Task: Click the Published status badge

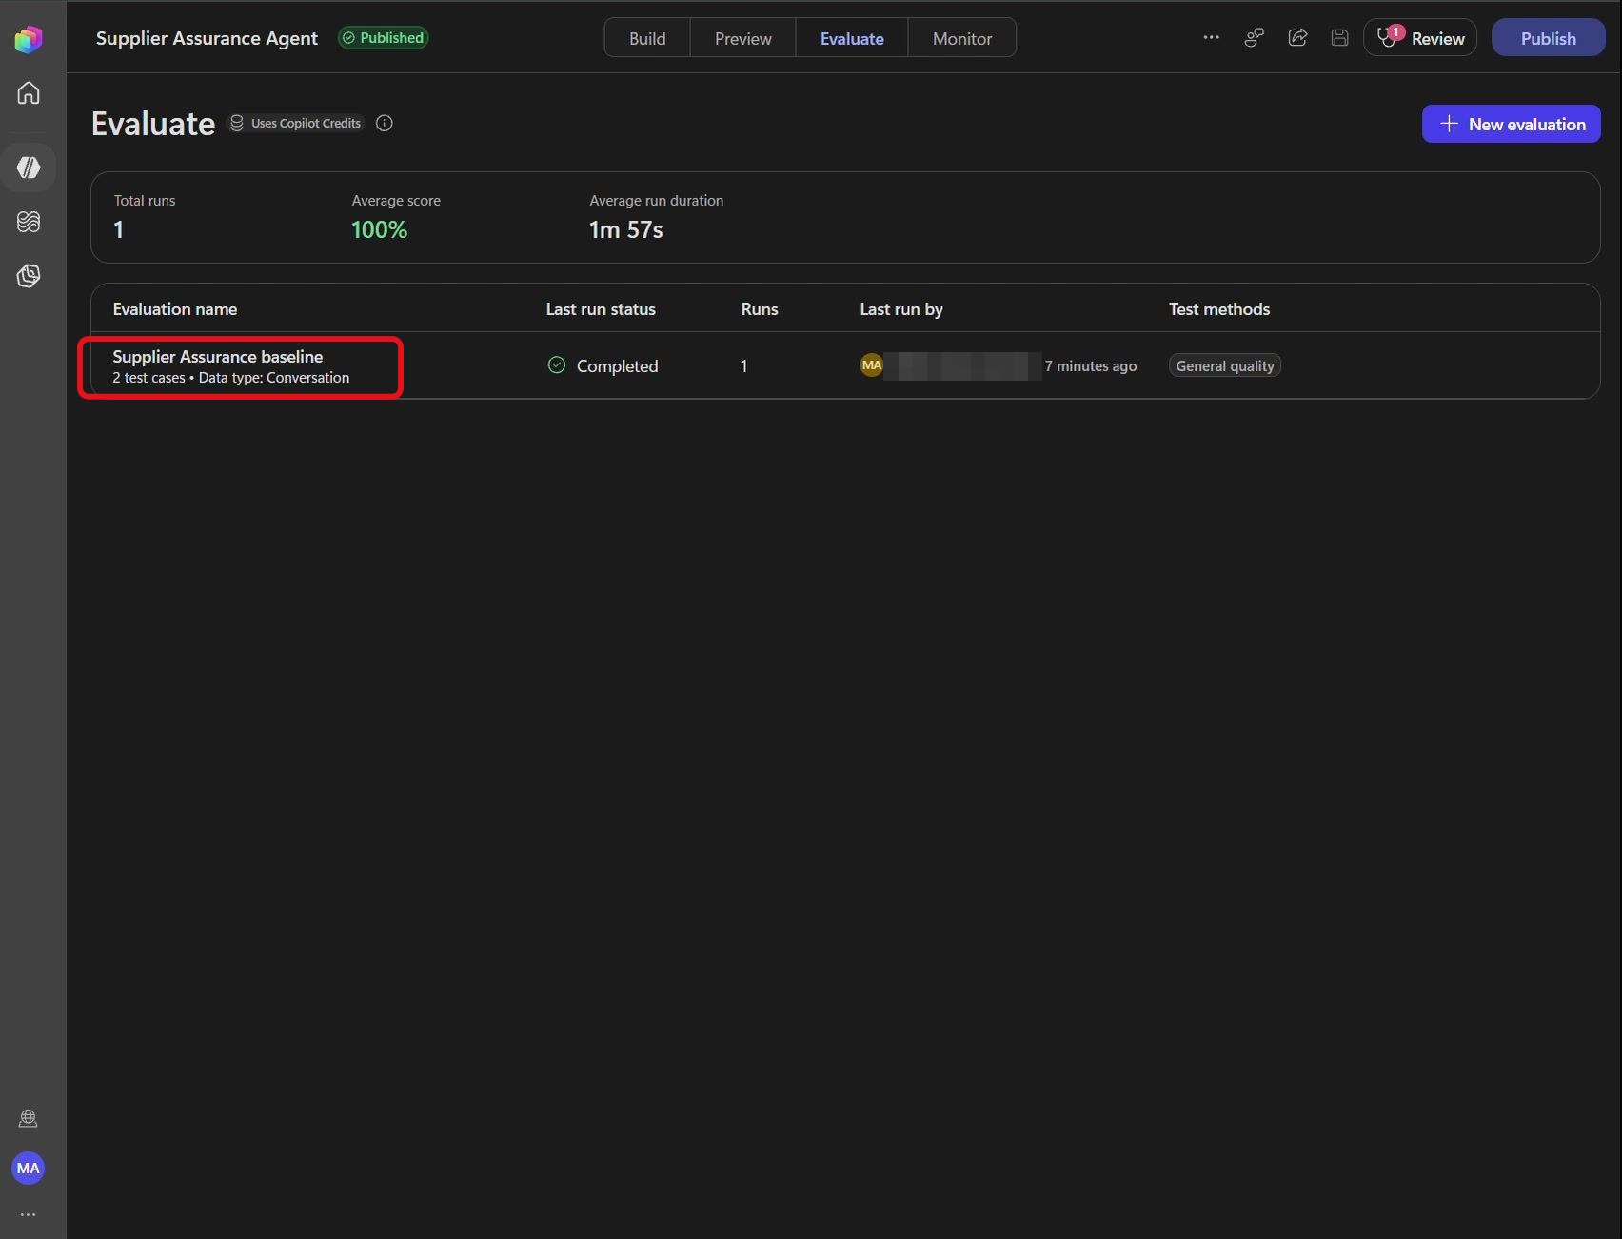Action: (384, 38)
